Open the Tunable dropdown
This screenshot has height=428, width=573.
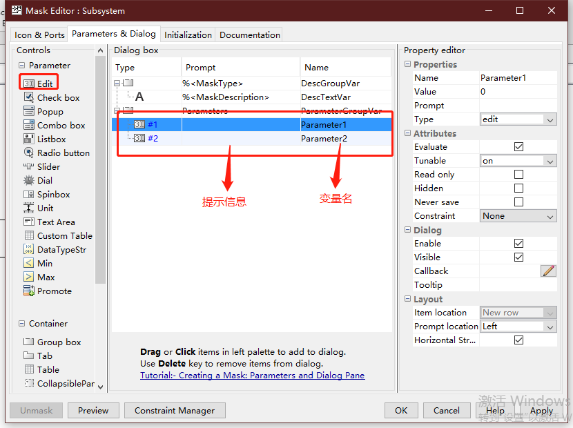coord(518,161)
